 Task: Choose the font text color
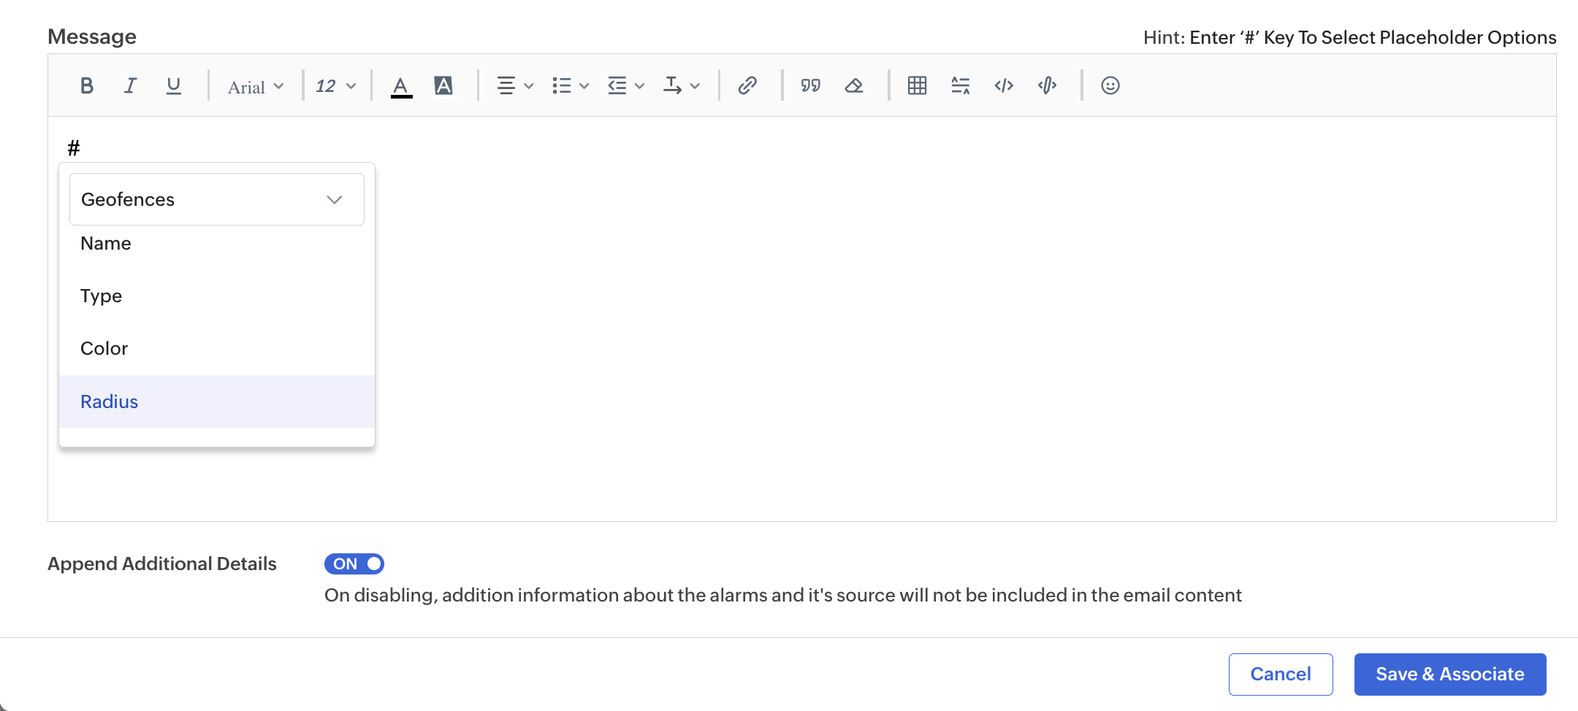point(401,86)
